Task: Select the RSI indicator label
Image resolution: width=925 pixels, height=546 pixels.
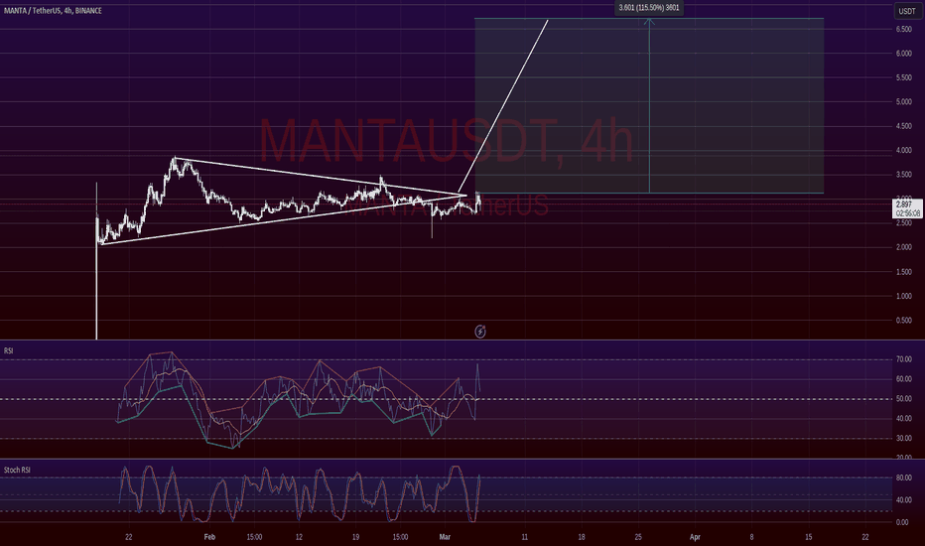Action: (8, 350)
